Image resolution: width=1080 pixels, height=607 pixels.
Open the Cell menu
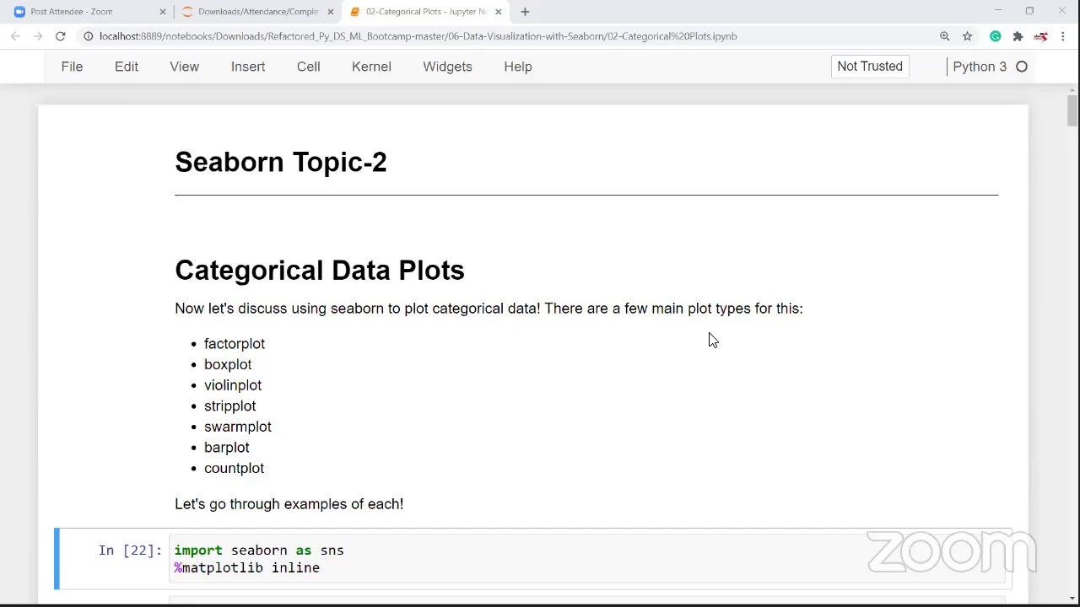(308, 67)
